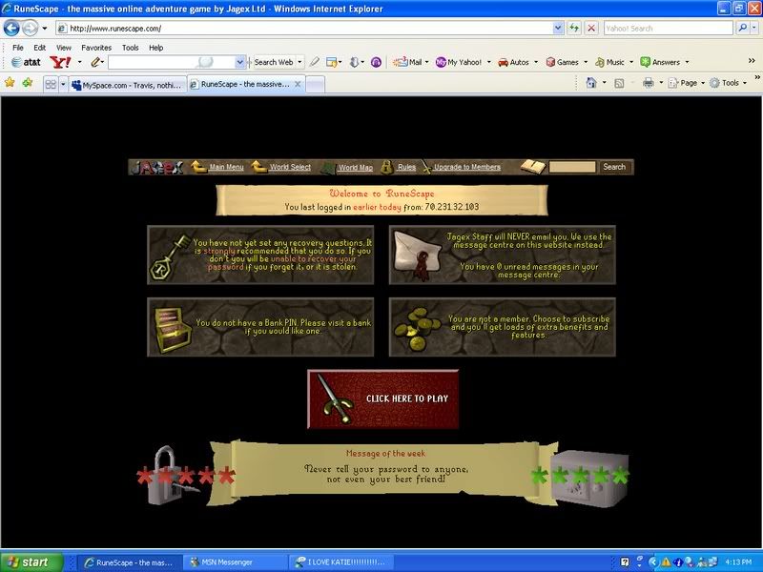Open the address bar history dropdown
The width and height of the screenshot is (763, 572).
pyautogui.click(x=558, y=29)
